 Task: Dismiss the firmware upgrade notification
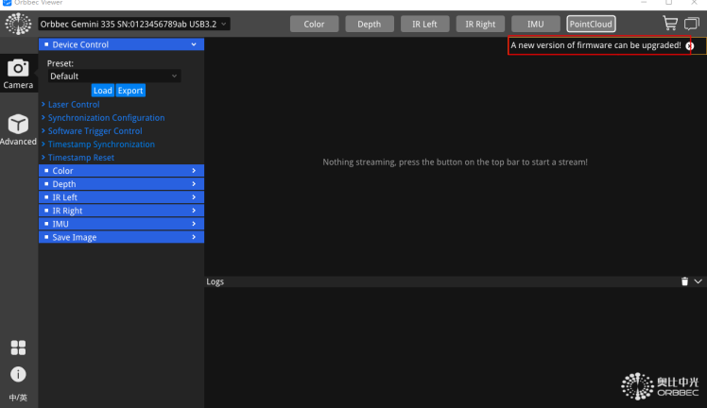click(690, 46)
